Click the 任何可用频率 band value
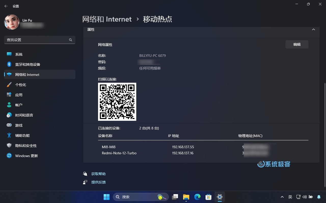This screenshot has height=203, width=326. (x=150, y=68)
